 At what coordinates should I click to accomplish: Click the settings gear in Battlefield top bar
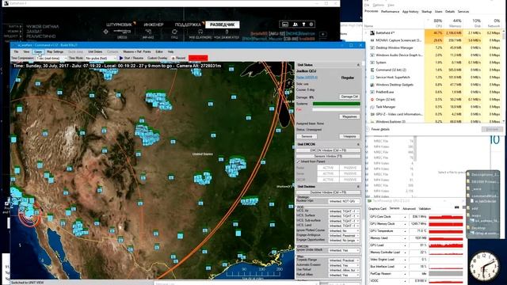coord(311,25)
